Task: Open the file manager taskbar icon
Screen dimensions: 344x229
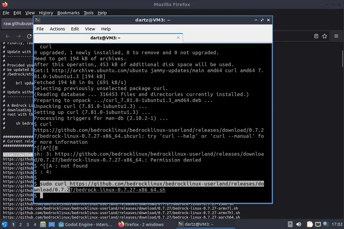Action: 43,225
